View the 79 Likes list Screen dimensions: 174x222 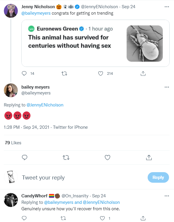click(x=13, y=143)
